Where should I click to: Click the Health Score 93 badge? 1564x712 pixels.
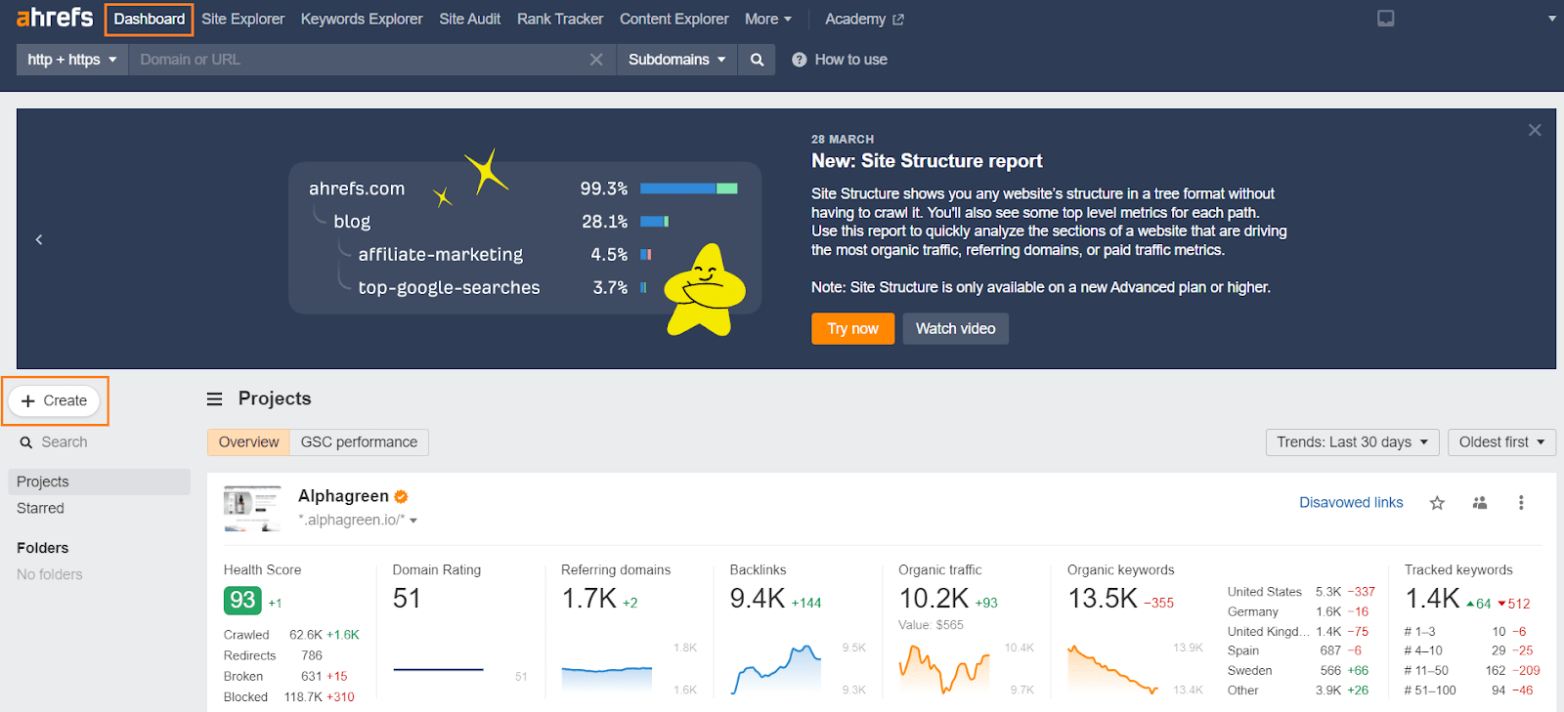(x=242, y=600)
